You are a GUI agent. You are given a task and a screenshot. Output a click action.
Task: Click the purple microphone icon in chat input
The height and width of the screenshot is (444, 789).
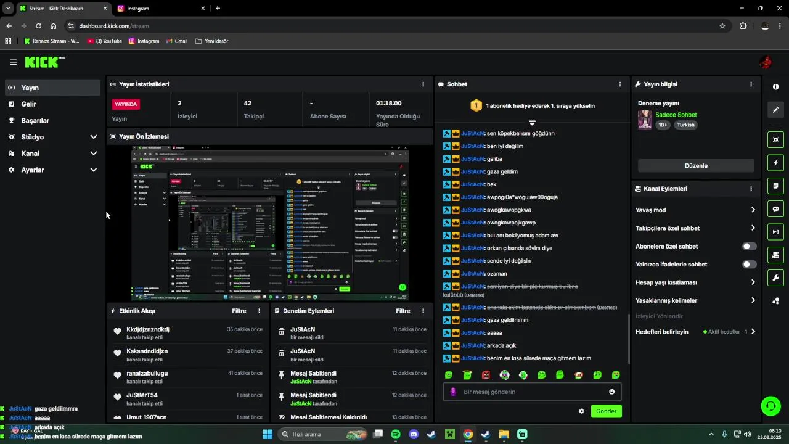[453, 392]
